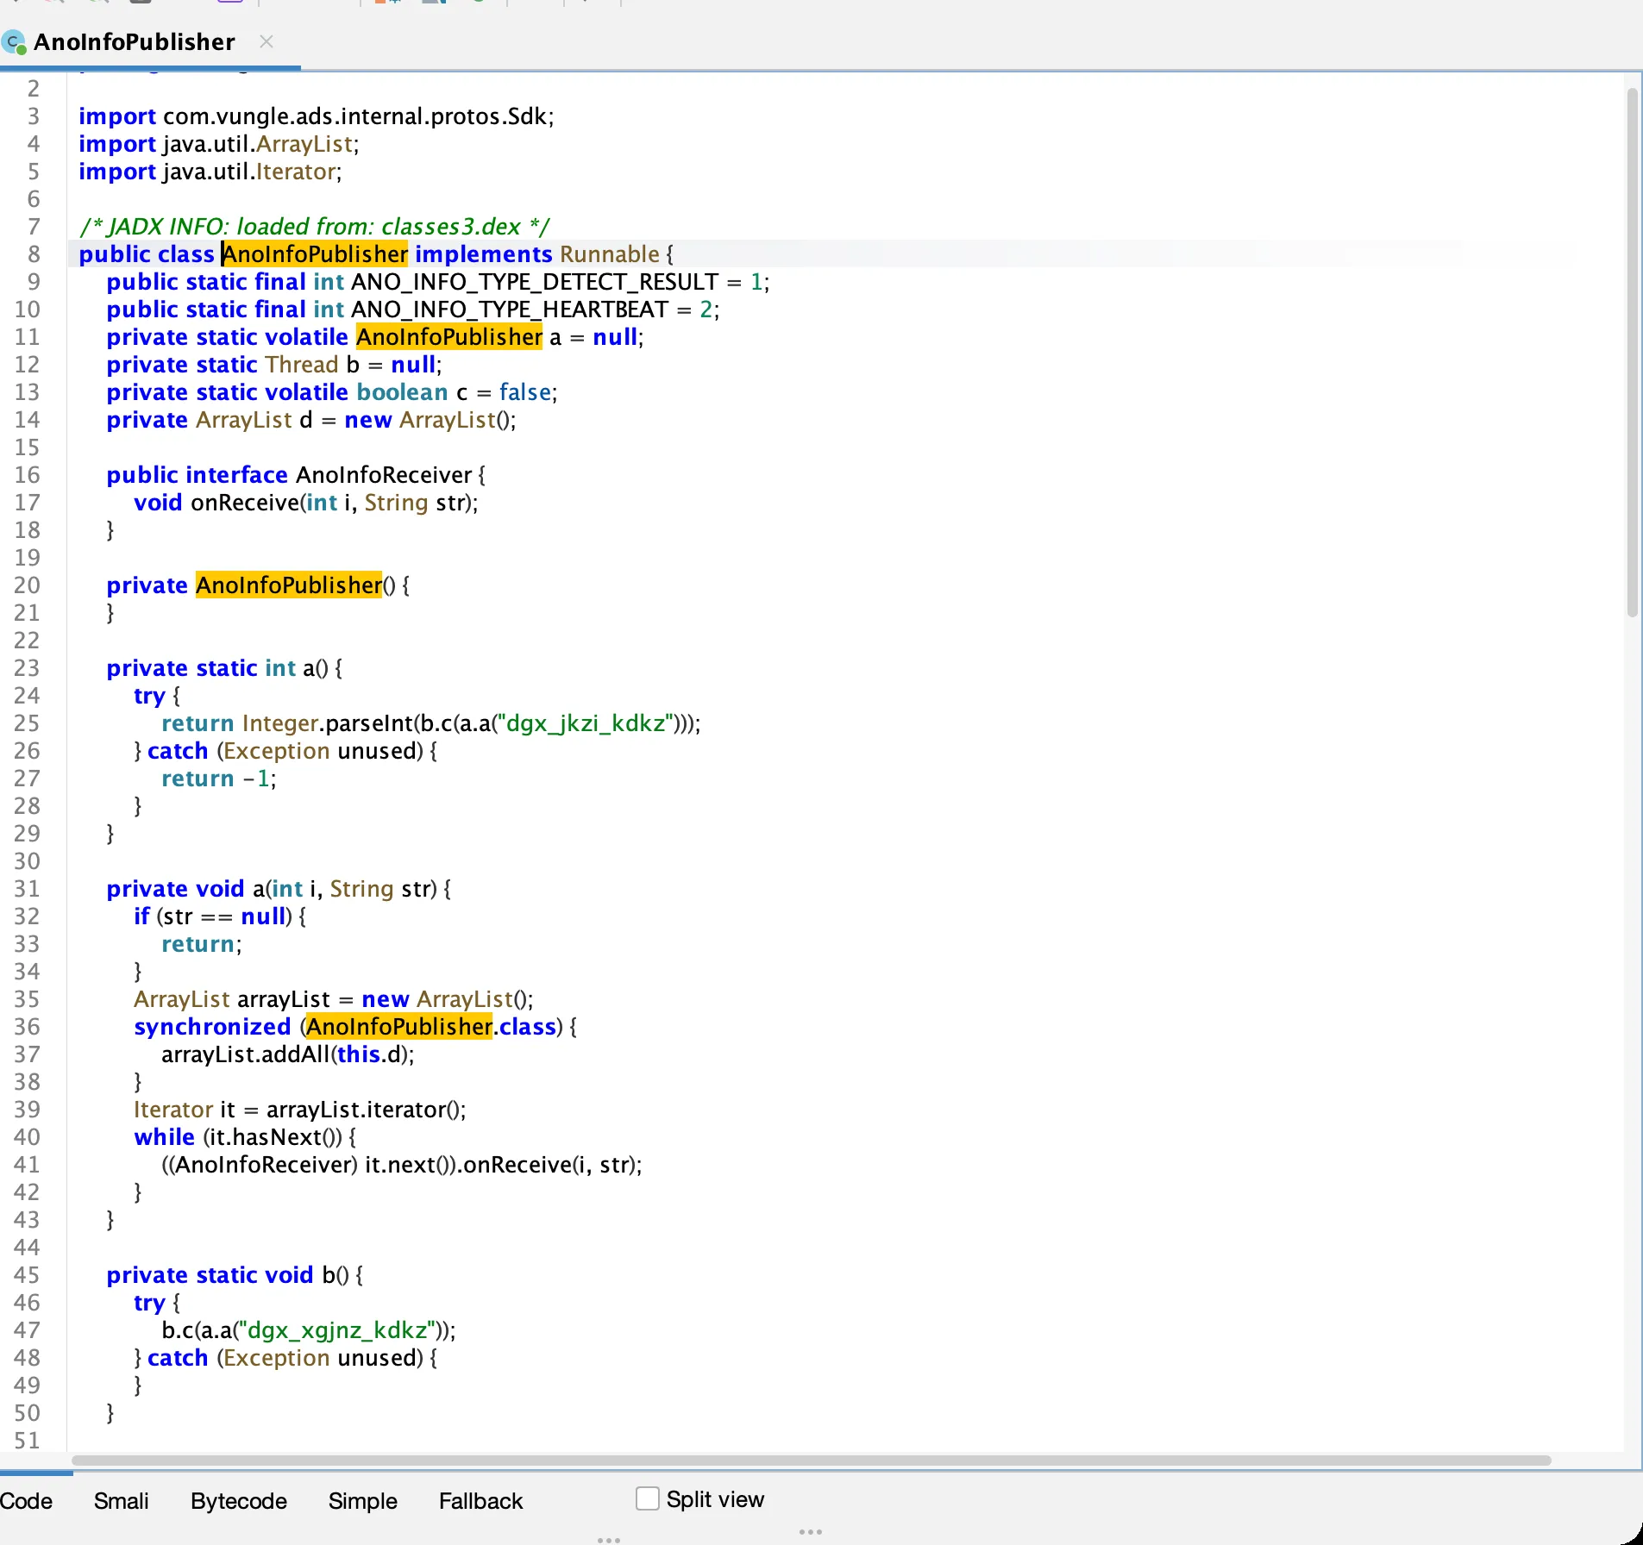Click ANO_INFO_TYPE_DETECT_RESULT constant
1643x1545 pixels.
pyautogui.click(x=535, y=282)
